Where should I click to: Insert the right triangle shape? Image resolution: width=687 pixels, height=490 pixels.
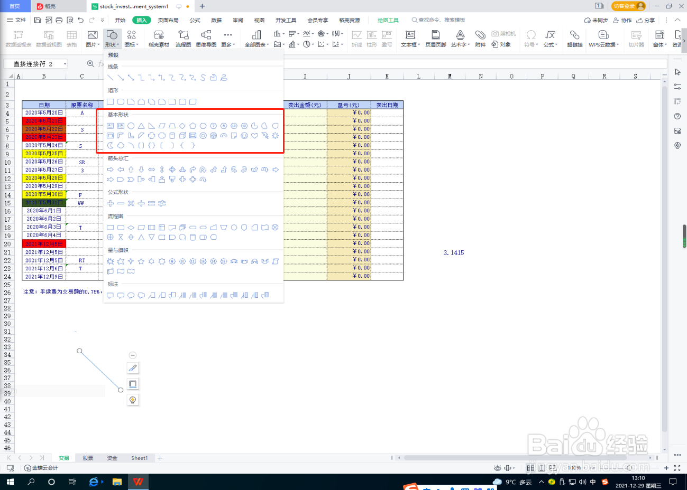pyautogui.click(x=151, y=126)
